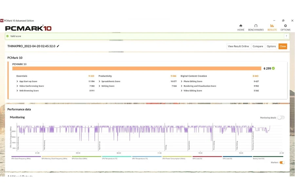Go to the Home tab
Image resolution: width=295 pixels, height=196 pixels.
pyautogui.click(x=241, y=28)
